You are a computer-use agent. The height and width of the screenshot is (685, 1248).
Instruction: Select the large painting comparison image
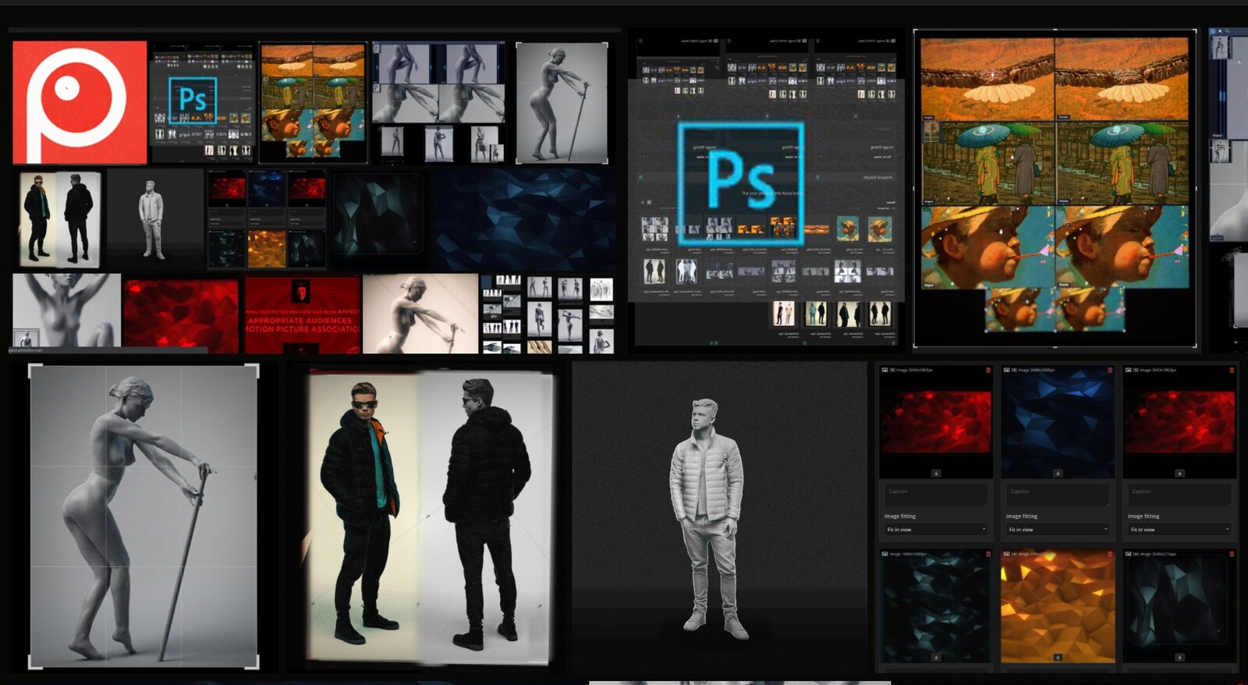tap(1055, 188)
